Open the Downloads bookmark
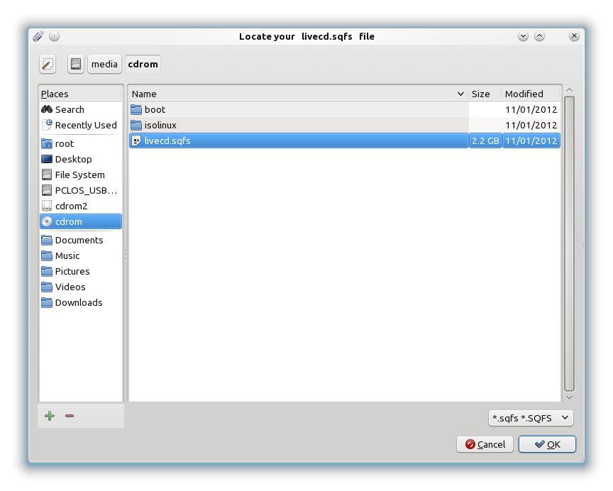Viewport: 613px width, 491px height. click(81, 302)
